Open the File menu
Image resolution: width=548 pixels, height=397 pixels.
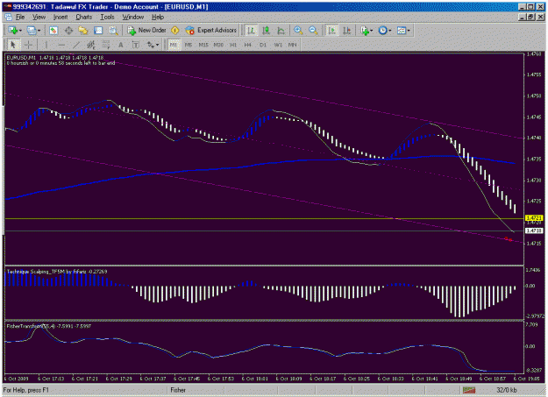[x=20, y=18]
